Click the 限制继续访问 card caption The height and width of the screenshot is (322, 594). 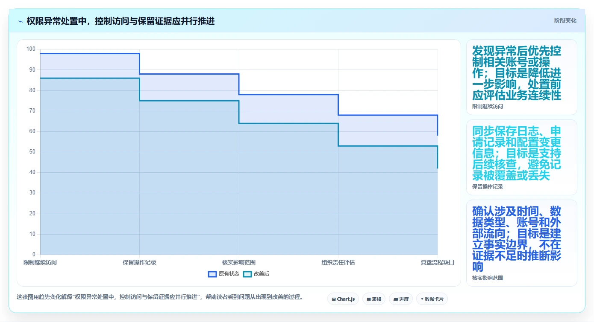(488, 107)
